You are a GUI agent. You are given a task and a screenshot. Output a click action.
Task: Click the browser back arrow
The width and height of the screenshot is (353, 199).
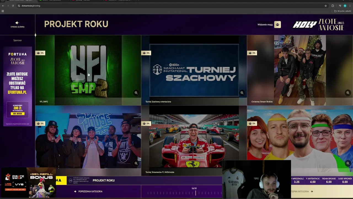3,6
